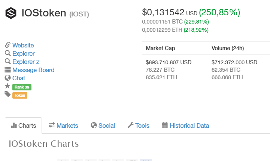Click the bar chart icon on Charts tab
This screenshot has width=270, height=161.
(x=14, y=126)
